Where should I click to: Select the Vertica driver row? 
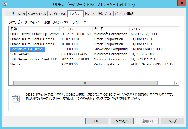pos(16,64)
